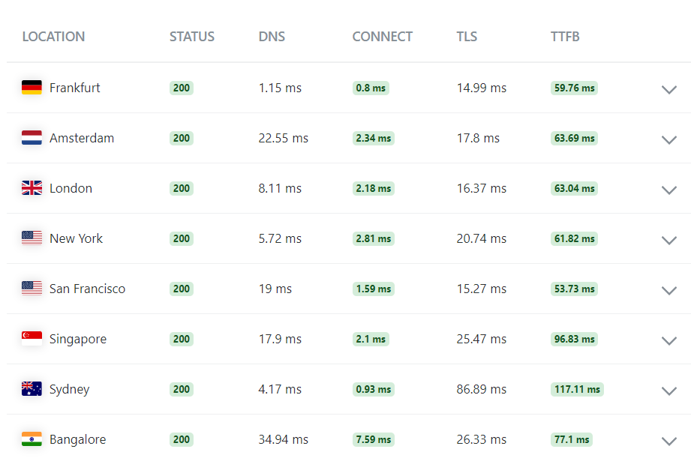The image size is (691, 476).
Task: Click the Singapore flag icon
Action: (32, 339)
